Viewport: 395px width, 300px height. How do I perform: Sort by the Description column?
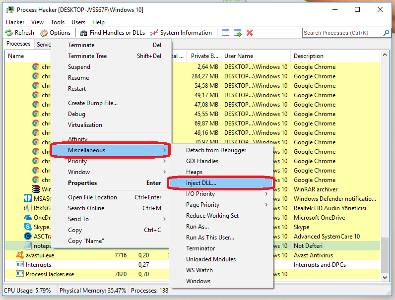pos(335,56)
